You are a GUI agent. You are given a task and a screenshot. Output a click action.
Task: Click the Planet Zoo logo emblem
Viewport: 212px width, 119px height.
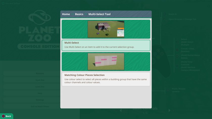40,17
